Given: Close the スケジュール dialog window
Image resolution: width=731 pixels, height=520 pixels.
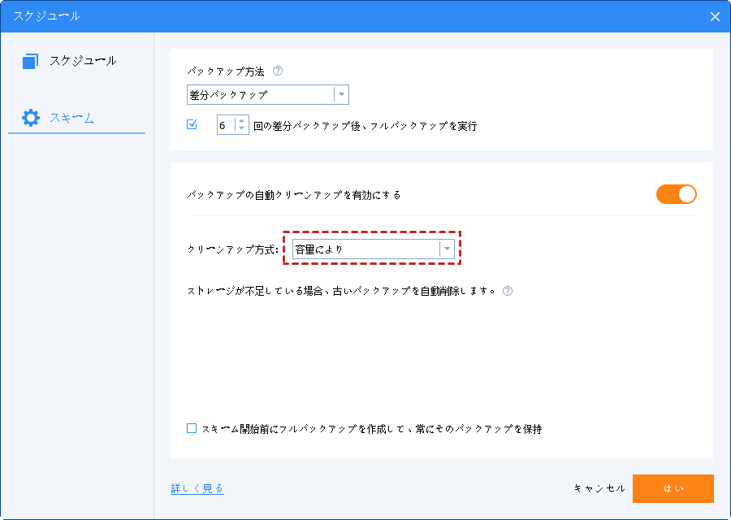Looking at the screenshot, I should tap(715, 17).
